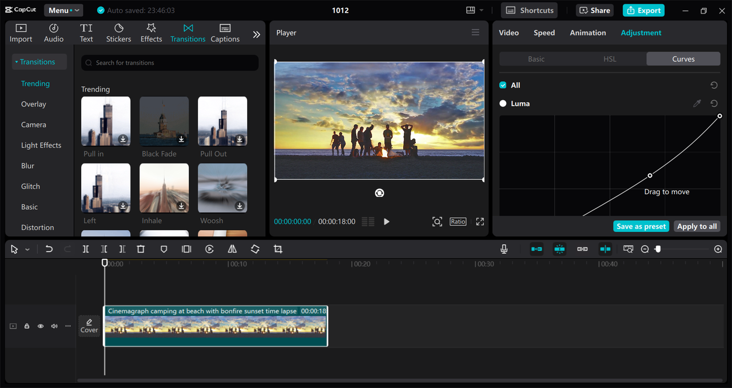Click the Split clip icon

click(x=86, y=249)
